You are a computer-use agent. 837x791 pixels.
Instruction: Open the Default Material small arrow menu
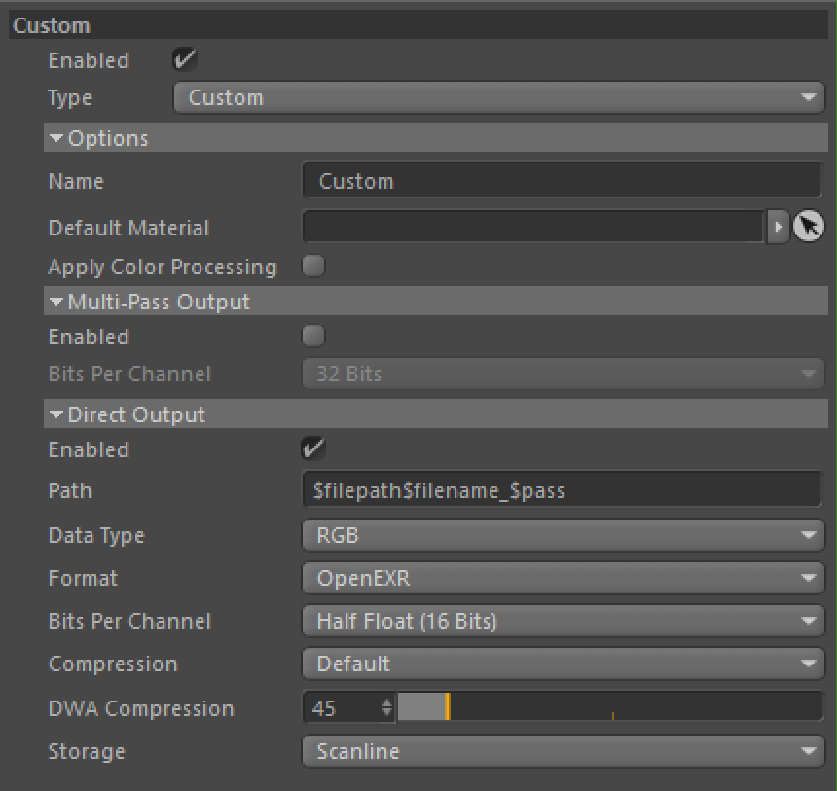(x=778, y=227)
